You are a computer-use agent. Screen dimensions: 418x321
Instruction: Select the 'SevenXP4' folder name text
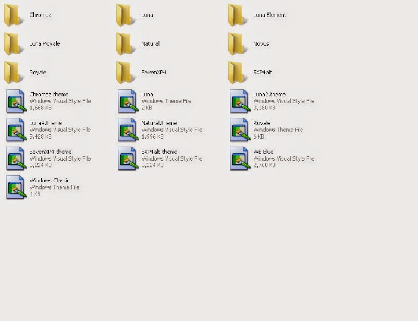click(154, 73)
